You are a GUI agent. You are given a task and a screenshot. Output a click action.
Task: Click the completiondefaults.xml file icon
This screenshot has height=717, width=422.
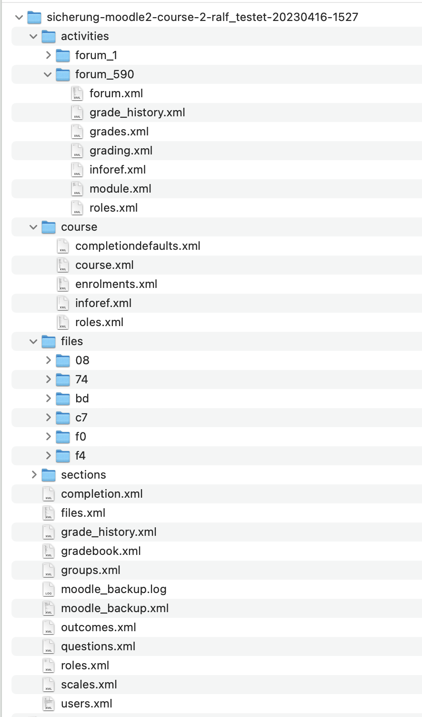pos(63,246)
